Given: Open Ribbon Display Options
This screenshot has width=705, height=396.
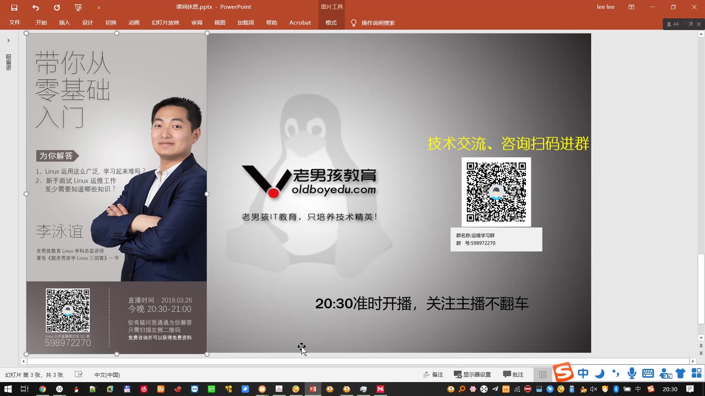Looking at the screenshot, I should coord(631,7).
